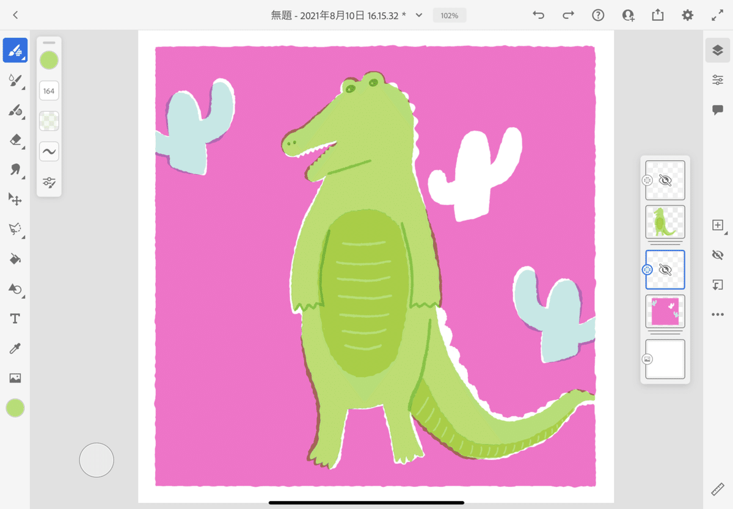733x509 pixels.
Task: Click the 102% zoom level button
Action: tap(450, 15)
